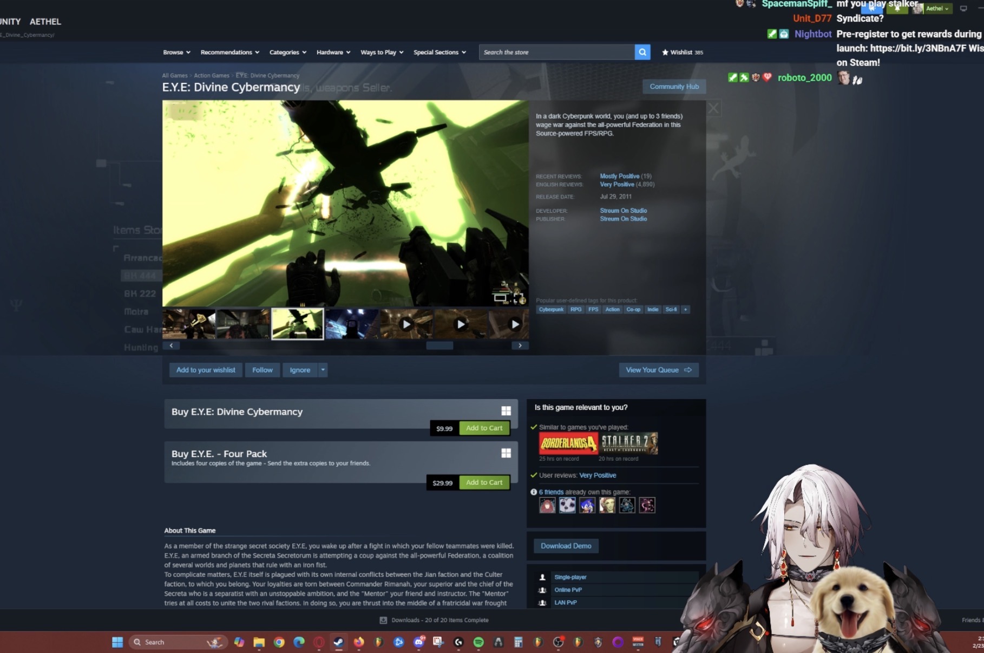Screen dimensions: 984x653
Task: Open the Windows Start menu
Action: point(117,642)
